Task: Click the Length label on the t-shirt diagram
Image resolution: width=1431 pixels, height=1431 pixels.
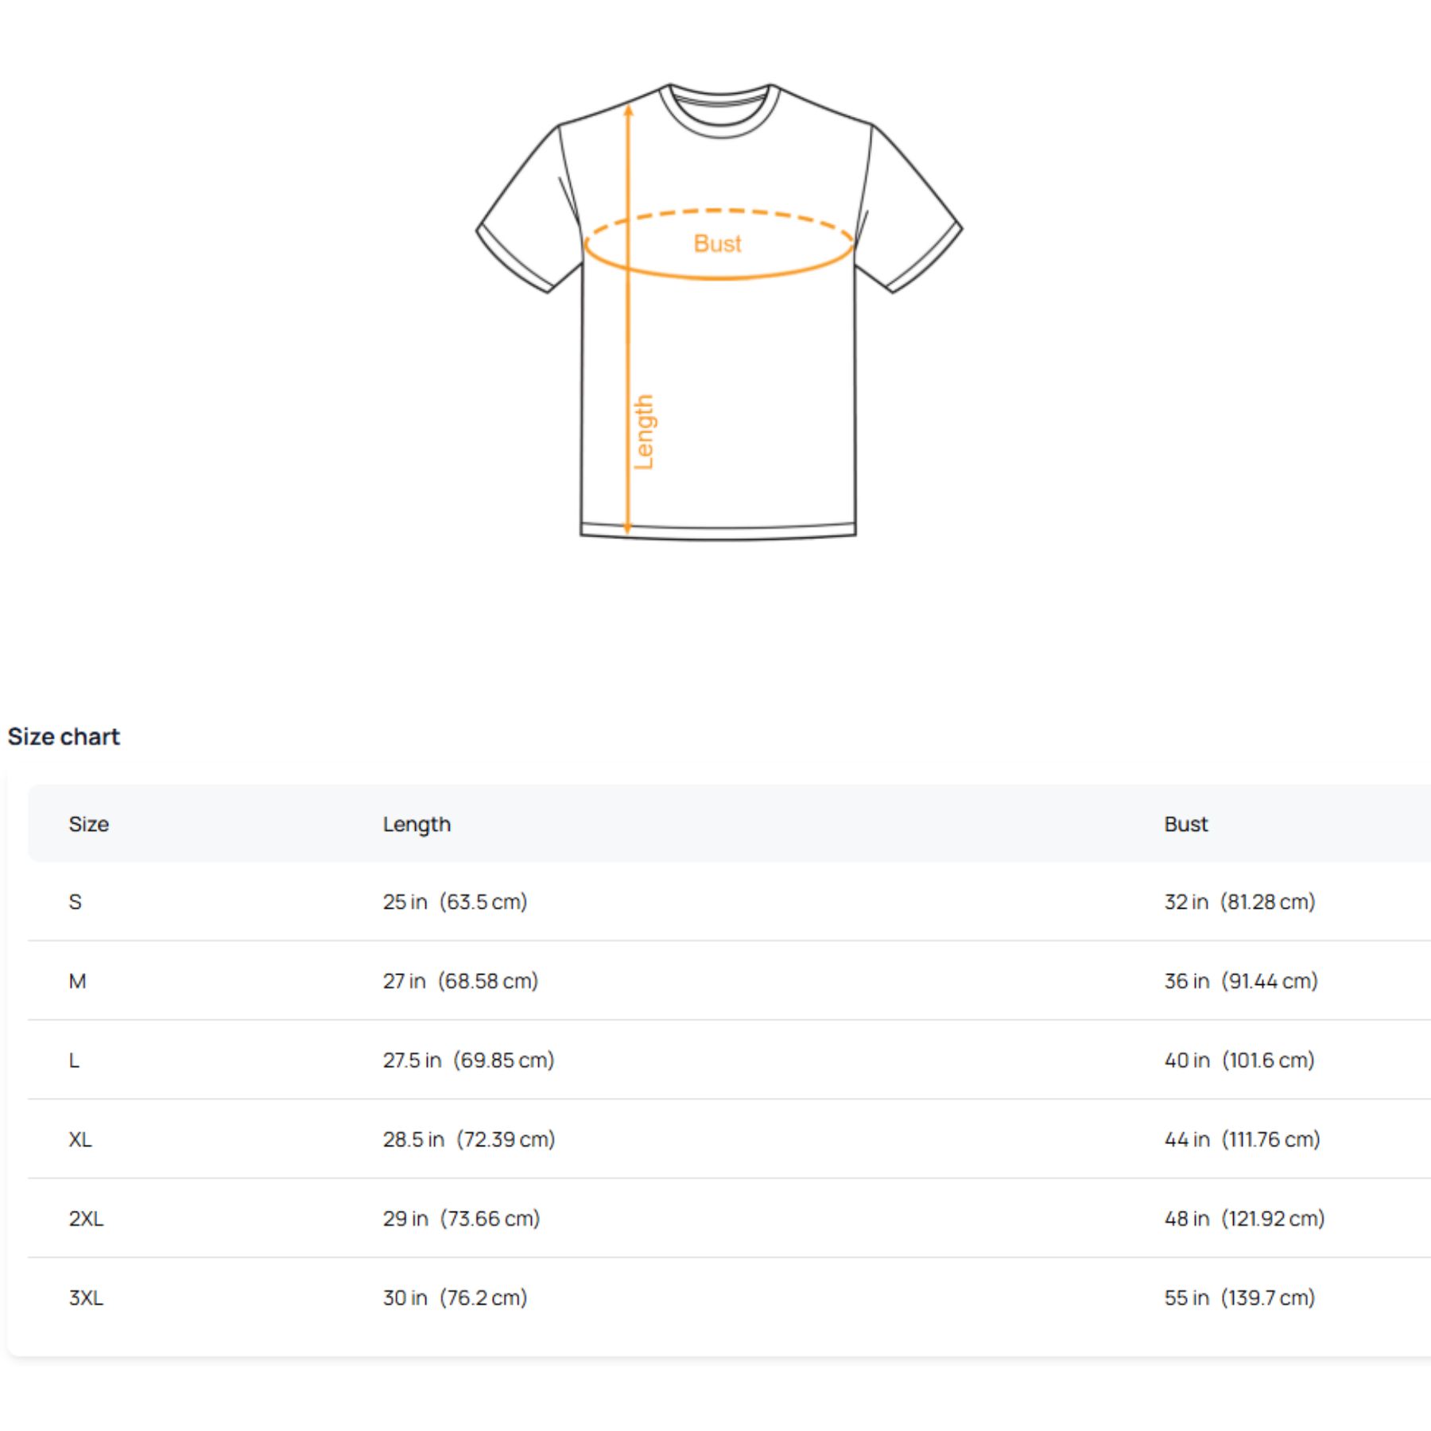Action: click(x=643, y=432)
